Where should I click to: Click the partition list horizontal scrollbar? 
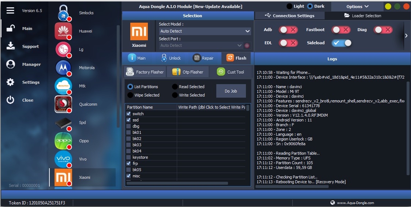(177, 184)
